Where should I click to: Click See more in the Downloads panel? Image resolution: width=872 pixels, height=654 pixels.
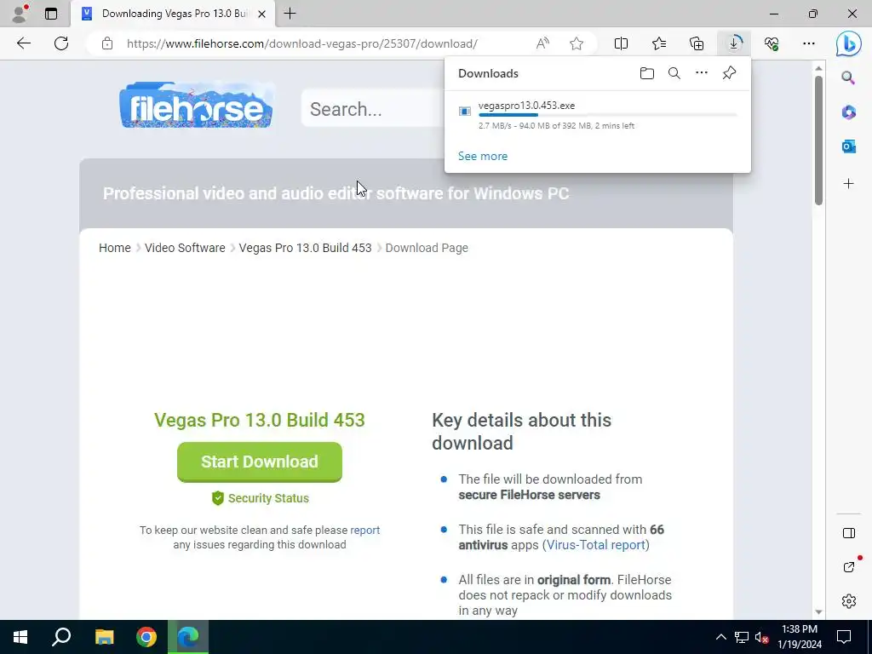click(483, 157)
